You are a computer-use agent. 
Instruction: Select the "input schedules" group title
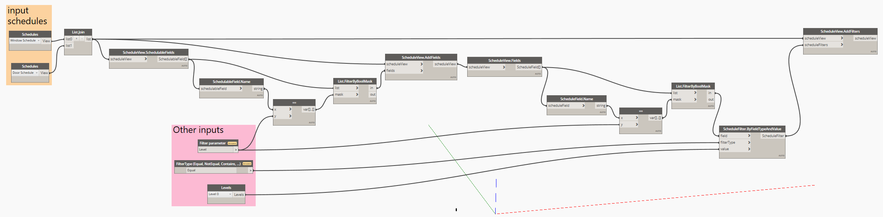tap(27, 16)
